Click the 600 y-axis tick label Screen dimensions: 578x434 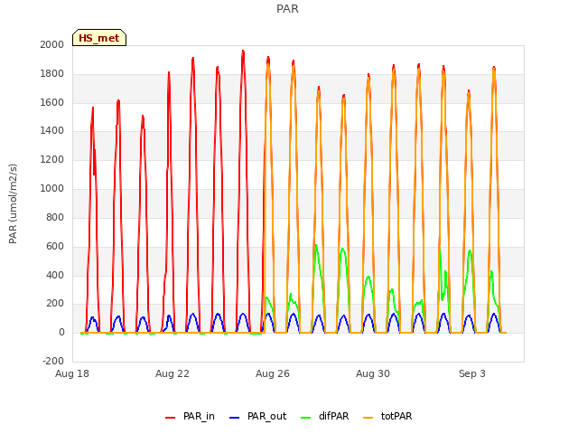[x=55, y=247]
